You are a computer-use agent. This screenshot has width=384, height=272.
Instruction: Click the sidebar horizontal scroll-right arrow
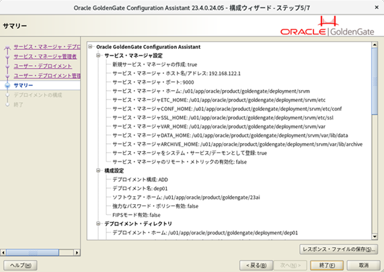click(77, 253)
